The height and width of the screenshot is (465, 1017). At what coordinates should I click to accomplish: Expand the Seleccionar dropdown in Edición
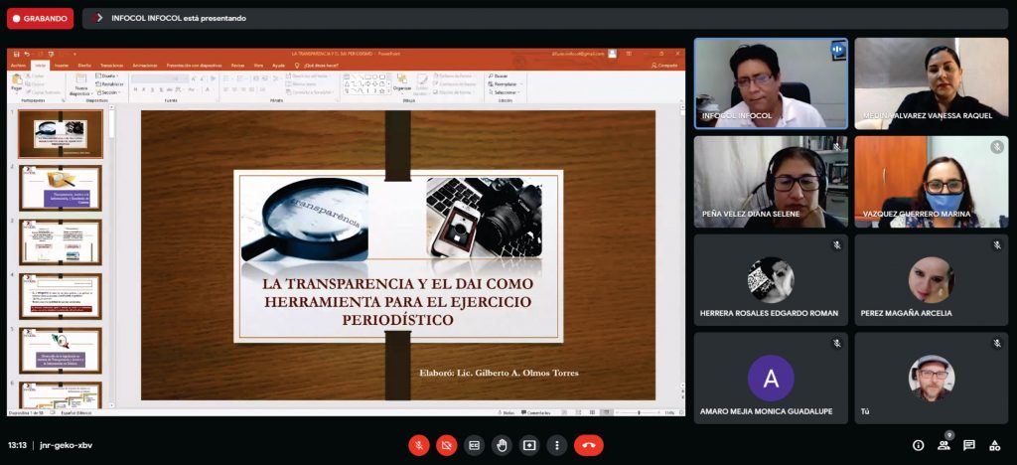[506, 92]
